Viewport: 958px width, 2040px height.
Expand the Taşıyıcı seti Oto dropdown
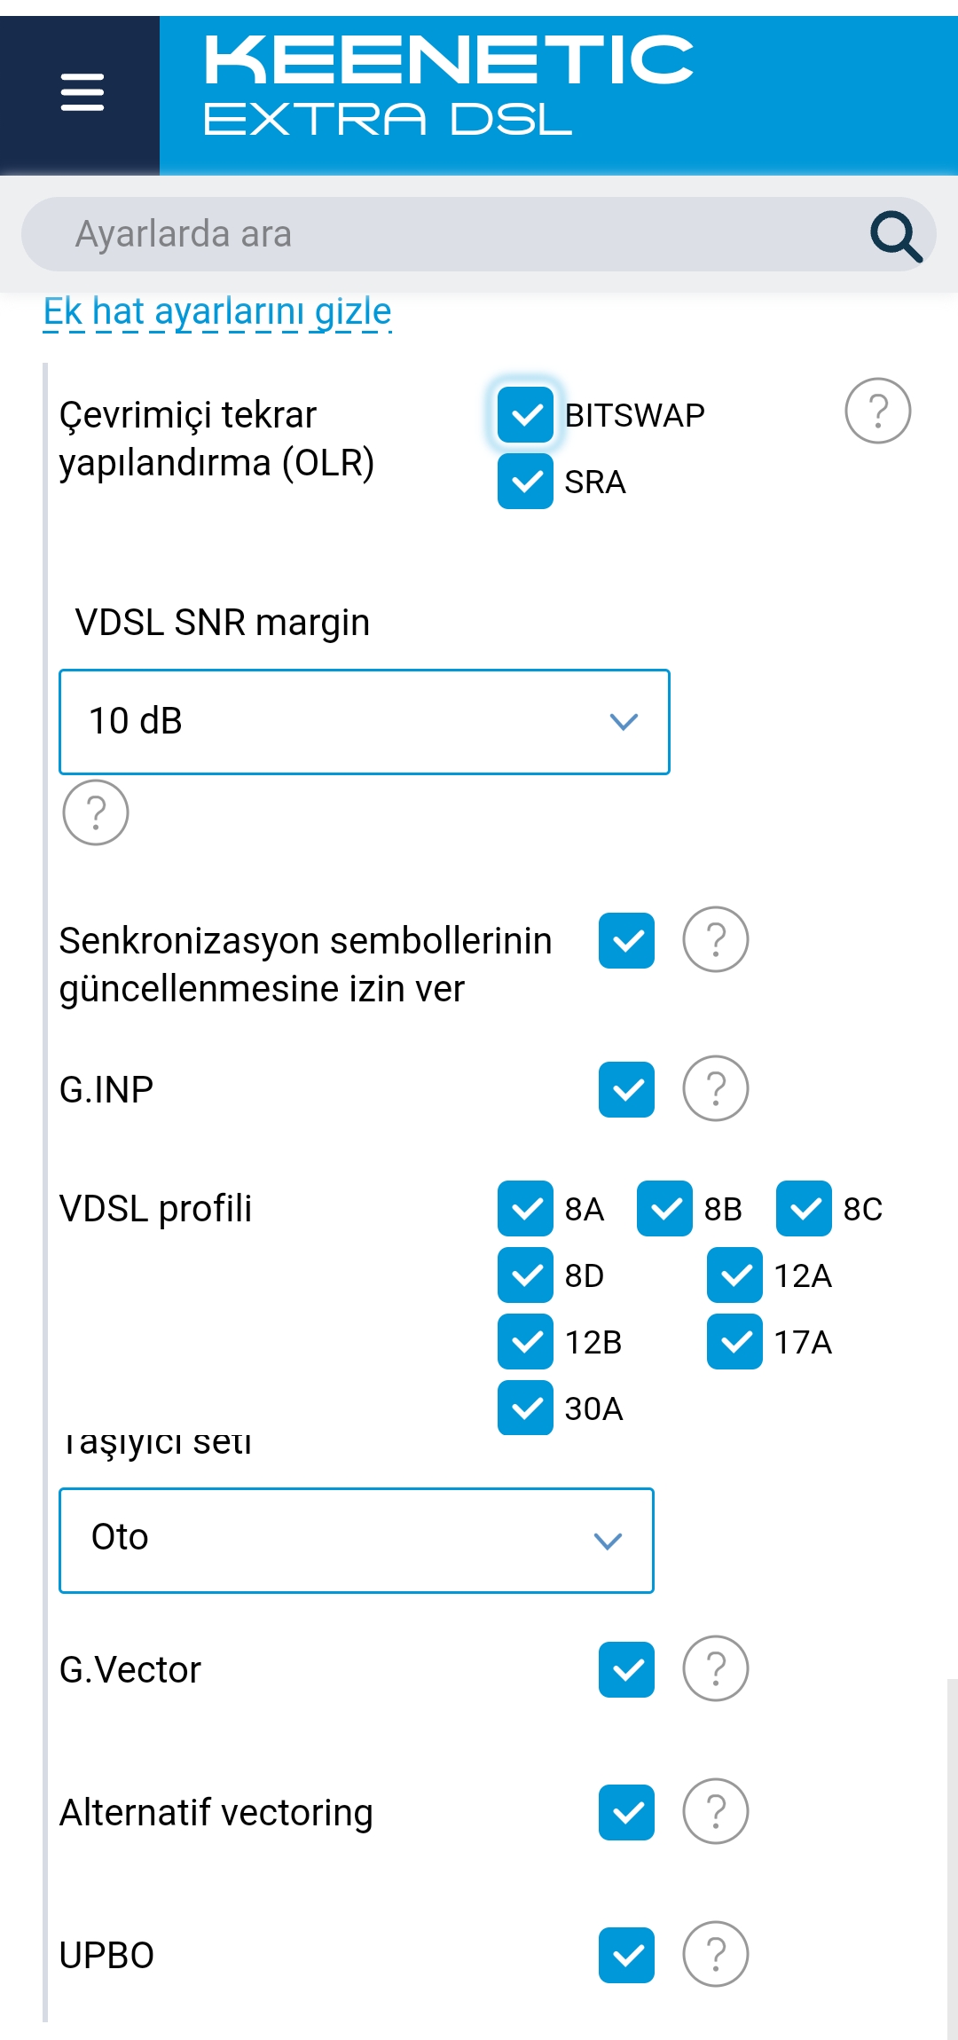point(357,1541)
